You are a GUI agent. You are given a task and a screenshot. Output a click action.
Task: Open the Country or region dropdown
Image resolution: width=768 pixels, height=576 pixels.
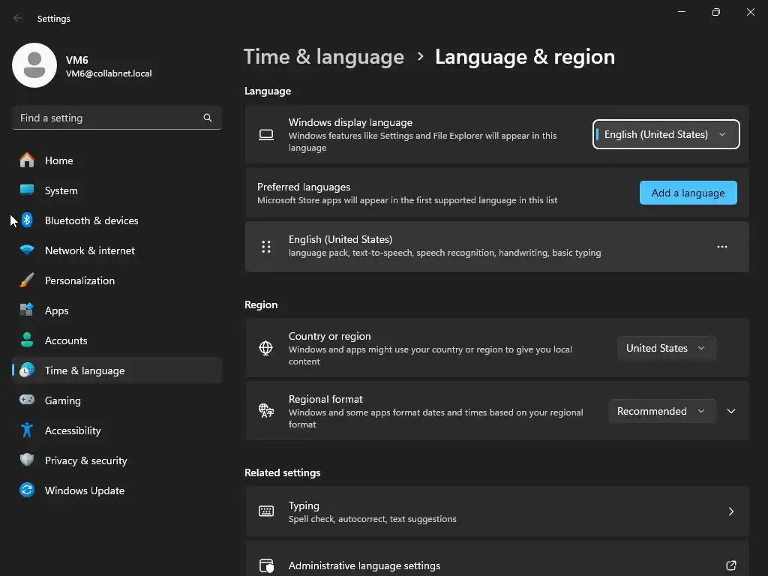coord(665,348)
